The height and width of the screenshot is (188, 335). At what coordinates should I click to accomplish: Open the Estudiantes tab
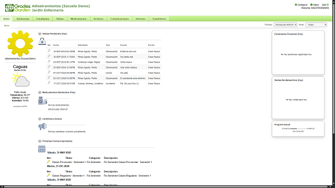click(43, 19)
